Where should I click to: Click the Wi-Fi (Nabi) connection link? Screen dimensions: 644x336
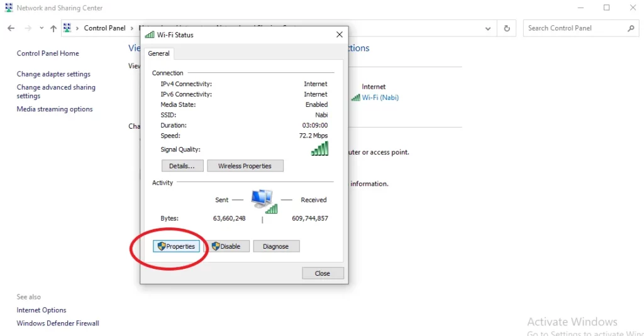coord(380,97)
